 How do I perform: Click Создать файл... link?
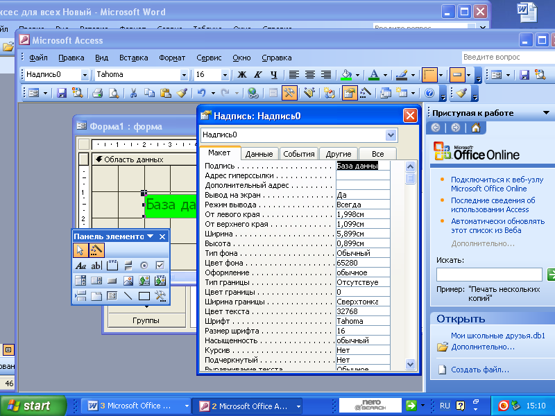click(480, 370)
